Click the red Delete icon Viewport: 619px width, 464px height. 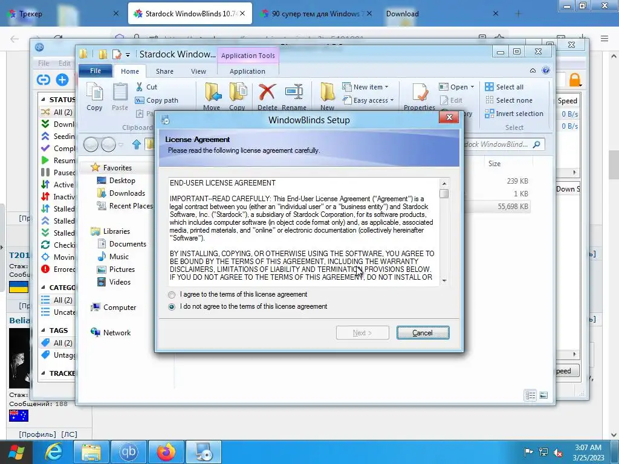tap(267, 92)
